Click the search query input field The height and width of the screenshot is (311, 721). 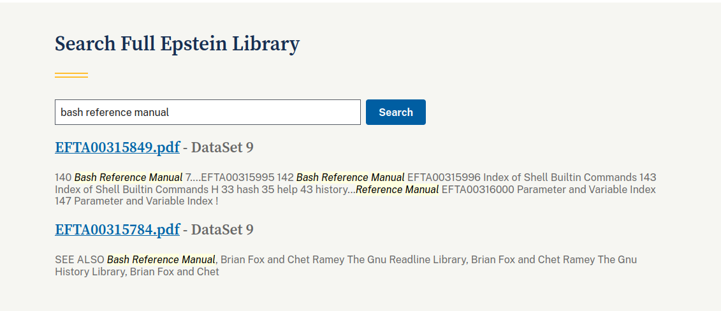click(x=207, y=112)
